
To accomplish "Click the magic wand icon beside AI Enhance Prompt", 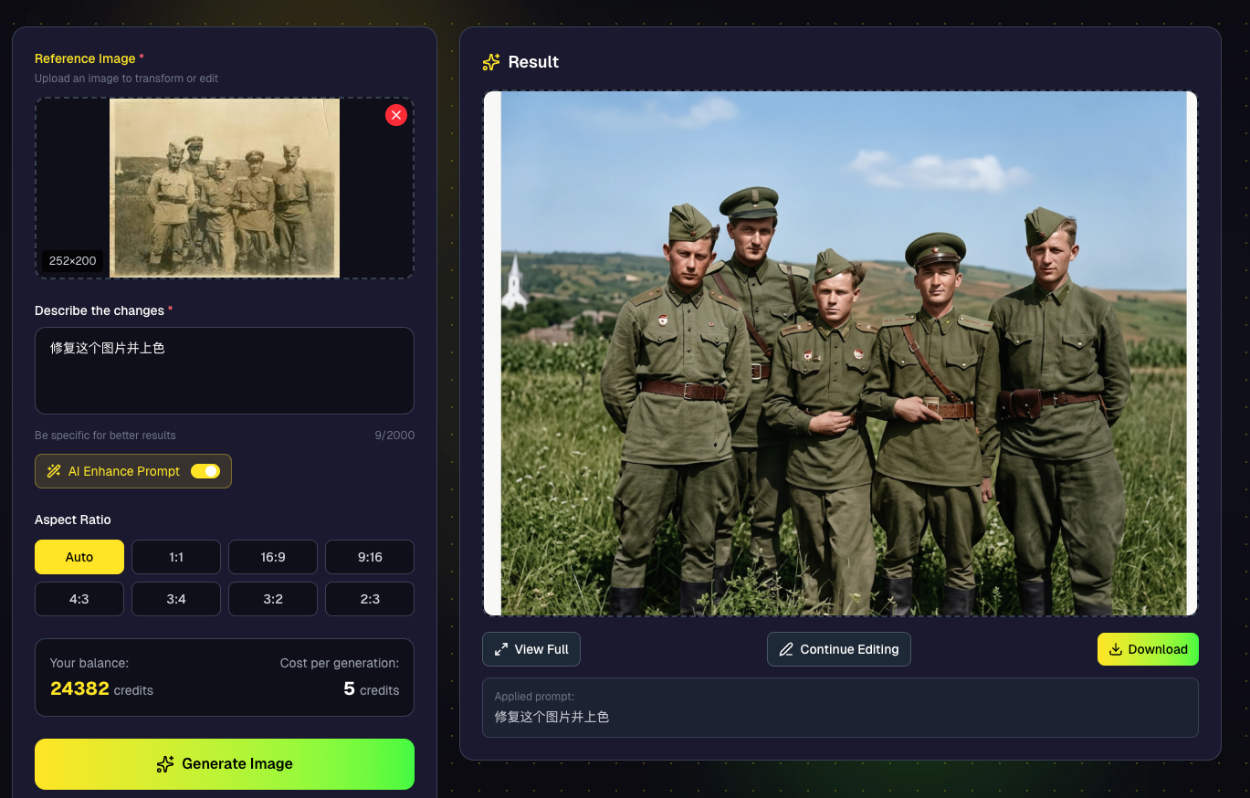I will pyautogui.click(x=54, y=471).
